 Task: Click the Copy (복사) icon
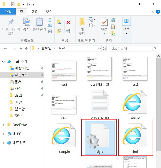point(26,22)
